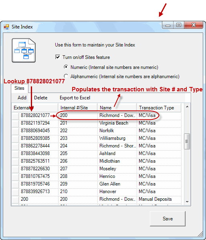This screenshot has height=240, width=206.
Task: Click the grid scrollbar up arrow
Action: [x=187, y=107]
